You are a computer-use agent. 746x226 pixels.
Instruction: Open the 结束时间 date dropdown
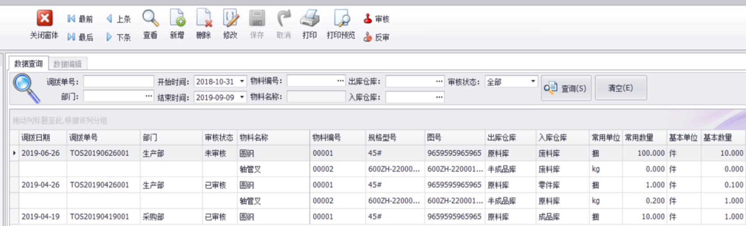[242, 97]
